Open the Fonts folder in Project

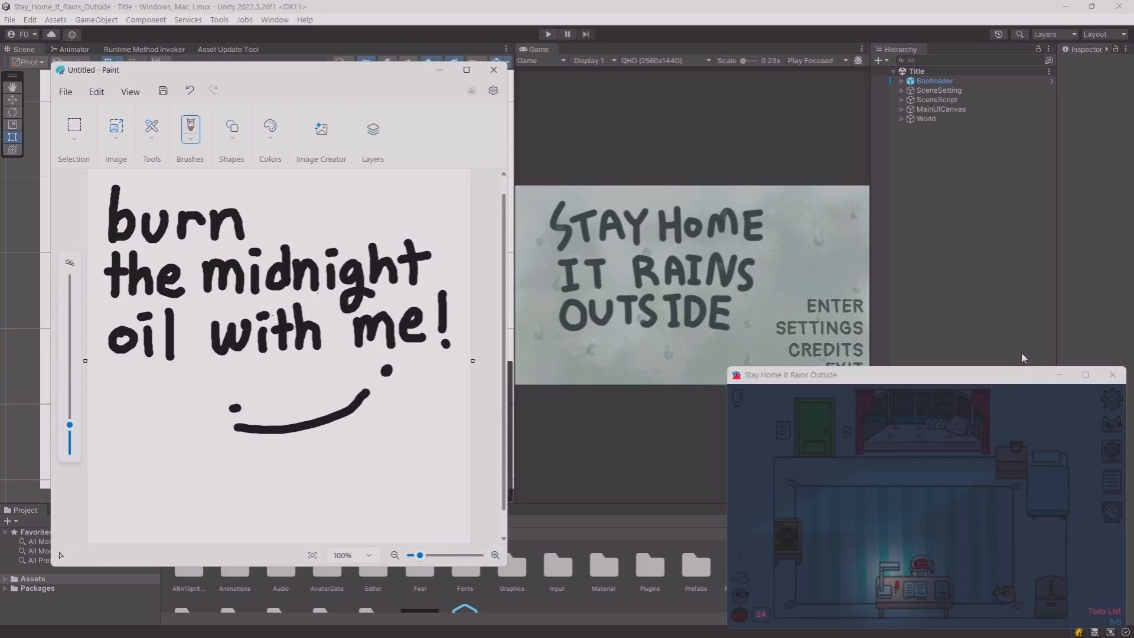point(465,572)
